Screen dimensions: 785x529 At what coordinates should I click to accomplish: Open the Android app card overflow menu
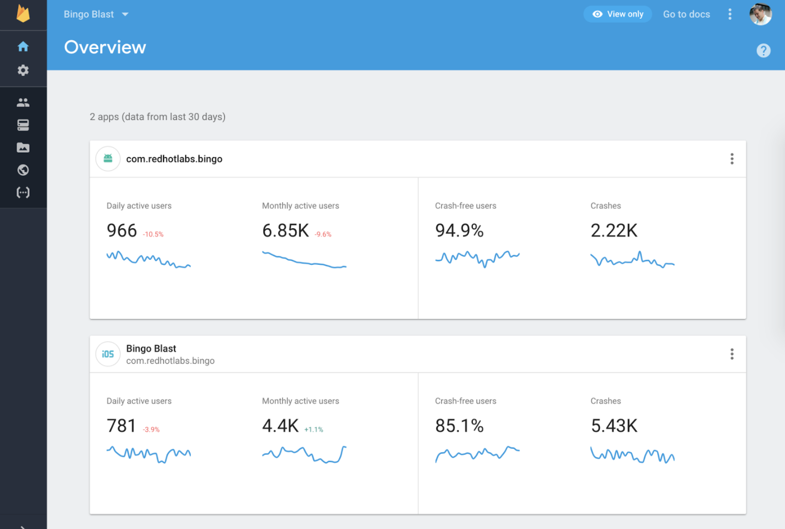(x=732, y=159)
